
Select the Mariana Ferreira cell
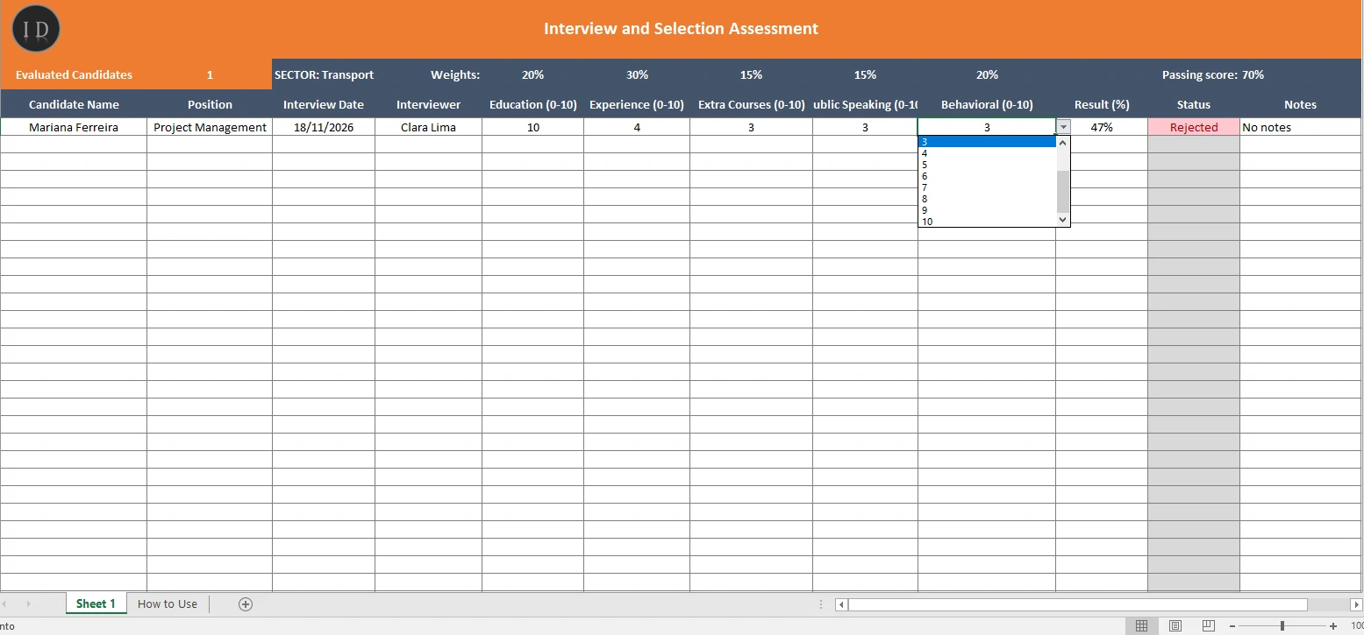point(74,127)
